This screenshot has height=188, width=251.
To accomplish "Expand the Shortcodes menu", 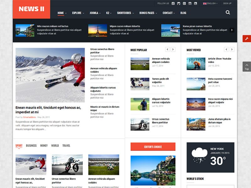I will click(x=125, y=13).
